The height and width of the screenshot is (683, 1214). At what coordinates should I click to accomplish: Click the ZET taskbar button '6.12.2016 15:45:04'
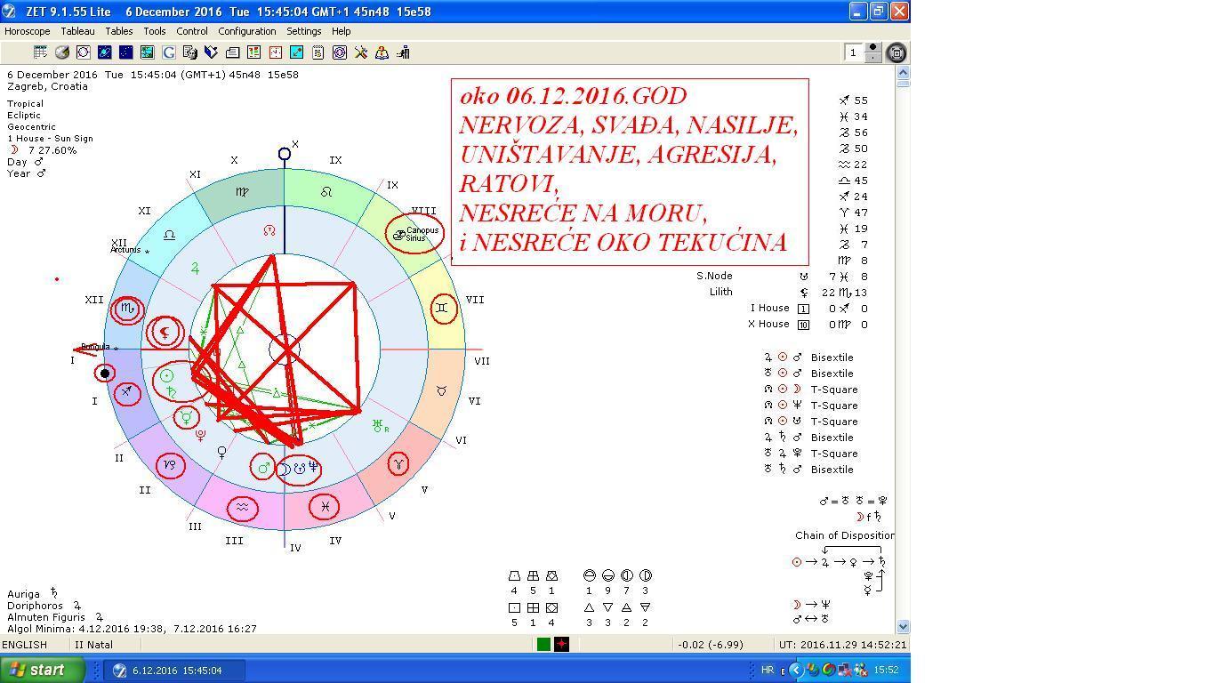pos(175,670)
